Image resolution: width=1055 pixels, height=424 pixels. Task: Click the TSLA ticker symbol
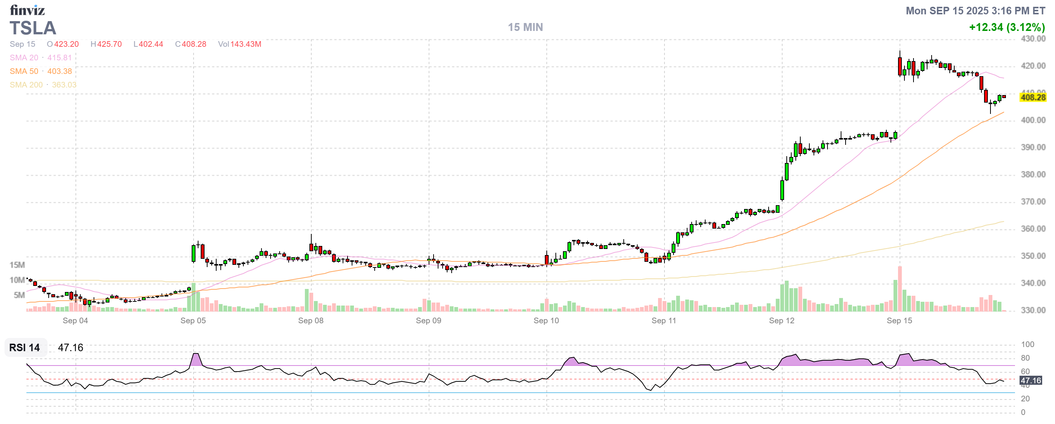coord(33,28)
